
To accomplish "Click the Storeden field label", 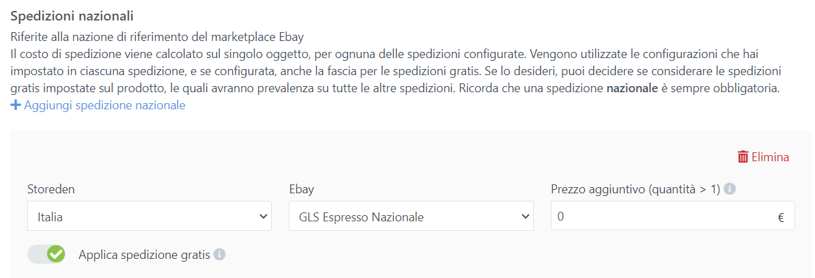I will coord(51,189).
